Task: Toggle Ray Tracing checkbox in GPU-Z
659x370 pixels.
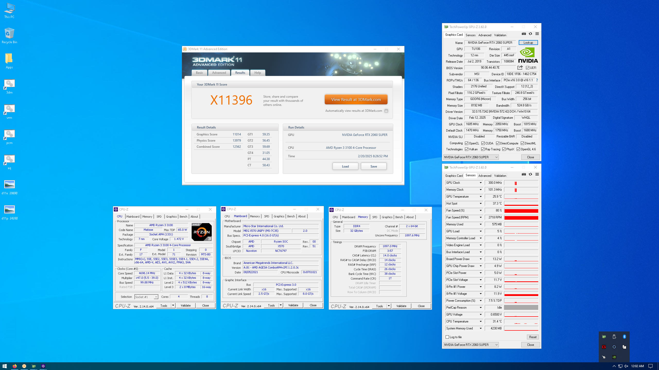Action: click(x=483, y=149)
